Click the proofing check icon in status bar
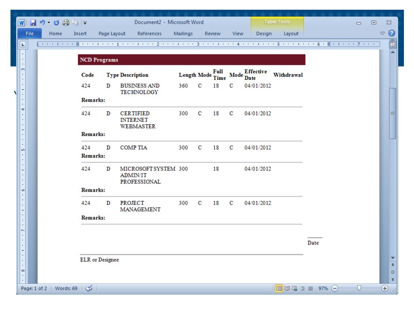This screenshot has width=414, height=311. [89, 288]
